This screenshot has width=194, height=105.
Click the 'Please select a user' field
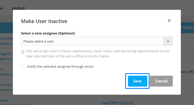[92, 41]
